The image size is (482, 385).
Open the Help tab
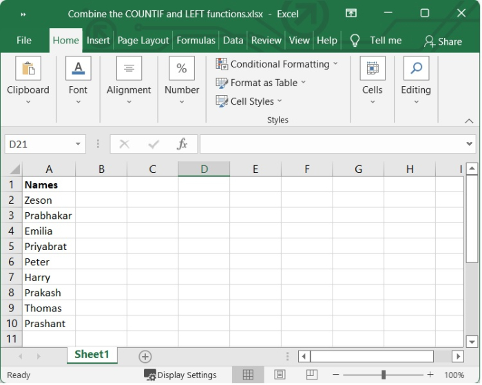(327, 40)
